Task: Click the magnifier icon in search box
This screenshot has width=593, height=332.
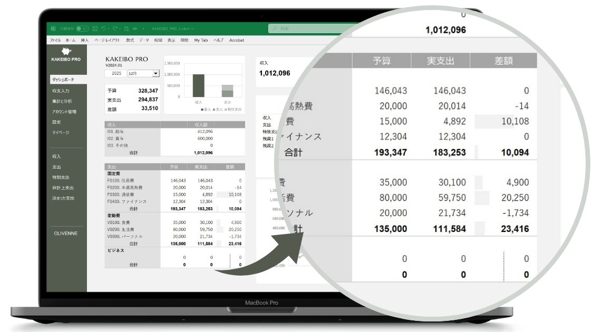Action: [x=275, y=28]
